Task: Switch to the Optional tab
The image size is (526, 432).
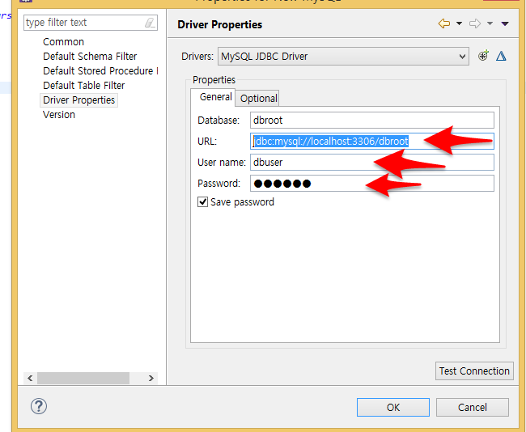Action: tap(258, 98)
